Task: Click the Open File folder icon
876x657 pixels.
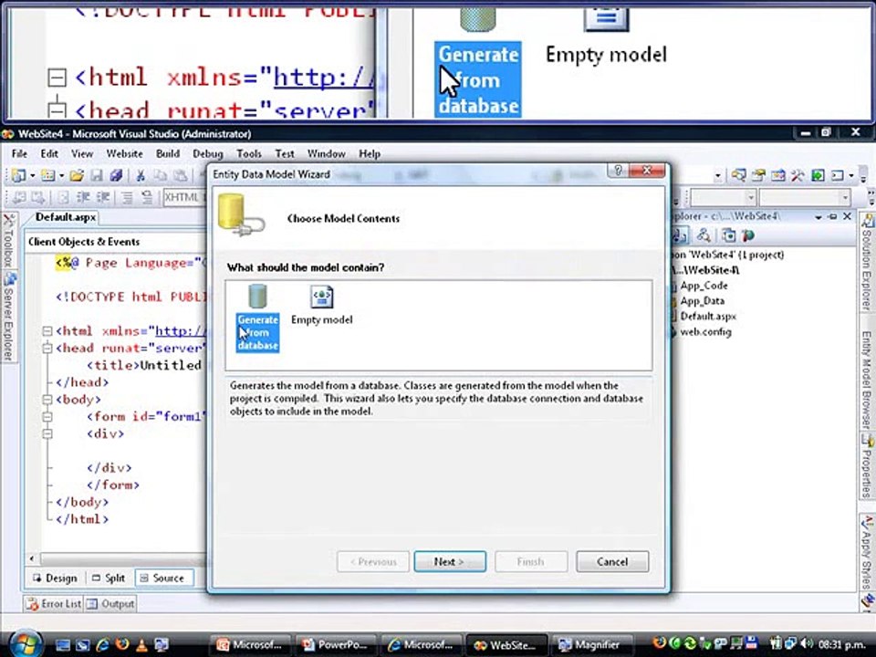Action: 77,175
